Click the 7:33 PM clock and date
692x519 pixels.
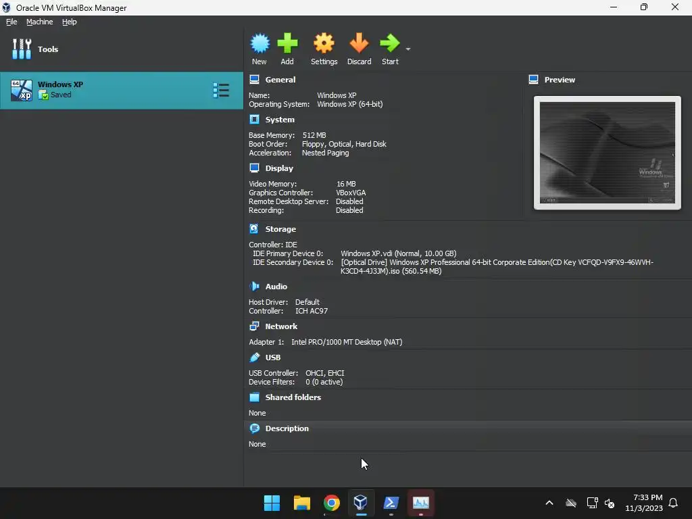coord(644,503)
